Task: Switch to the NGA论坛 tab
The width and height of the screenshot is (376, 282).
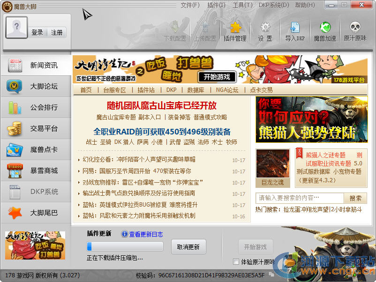Action: [x=227, y=90]
